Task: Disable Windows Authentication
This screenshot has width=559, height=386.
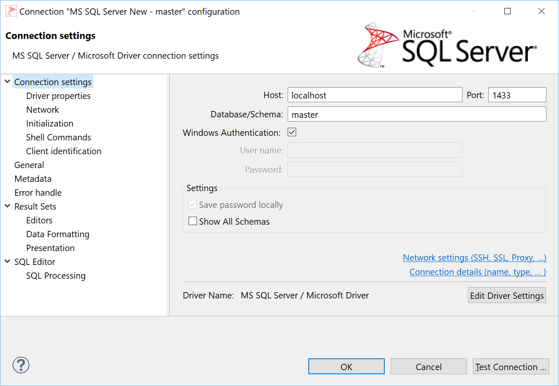Action: point(291,132)
